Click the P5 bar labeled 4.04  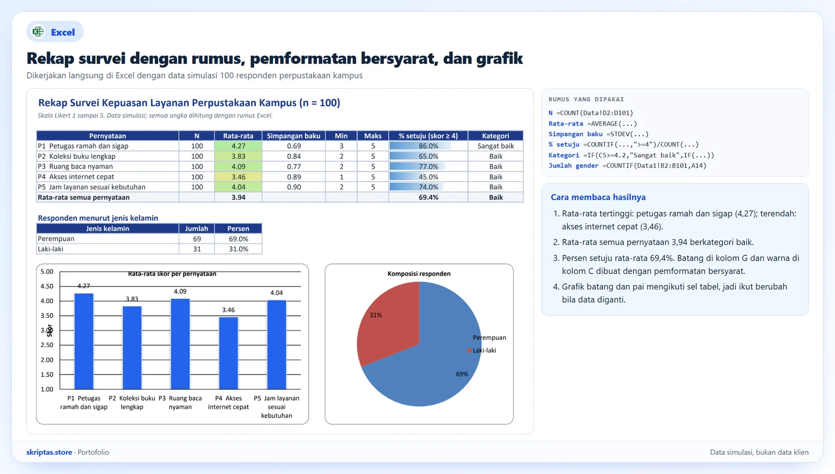(x=277, y=345)
